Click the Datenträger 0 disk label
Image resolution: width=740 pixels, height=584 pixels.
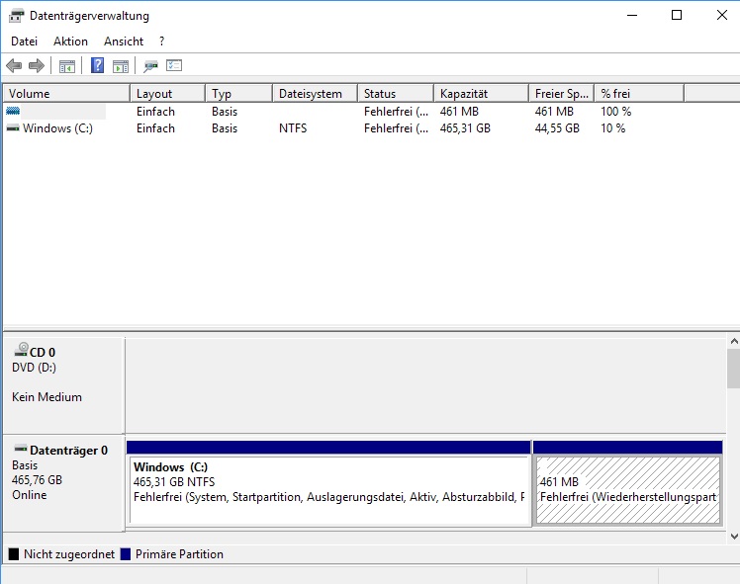(x=68, y=451)
